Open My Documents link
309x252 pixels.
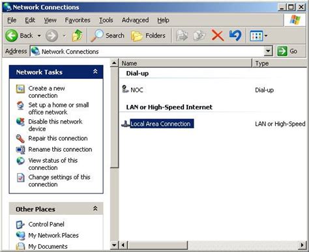[x=48, y=247]
